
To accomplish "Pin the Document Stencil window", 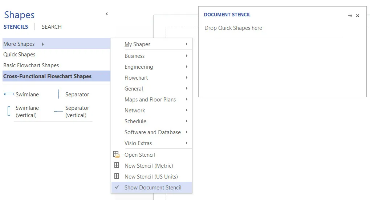I will click(x=350, y=16).
